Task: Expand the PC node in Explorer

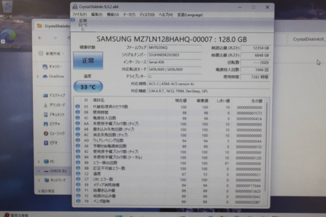Action: click(x=39, y=162)
